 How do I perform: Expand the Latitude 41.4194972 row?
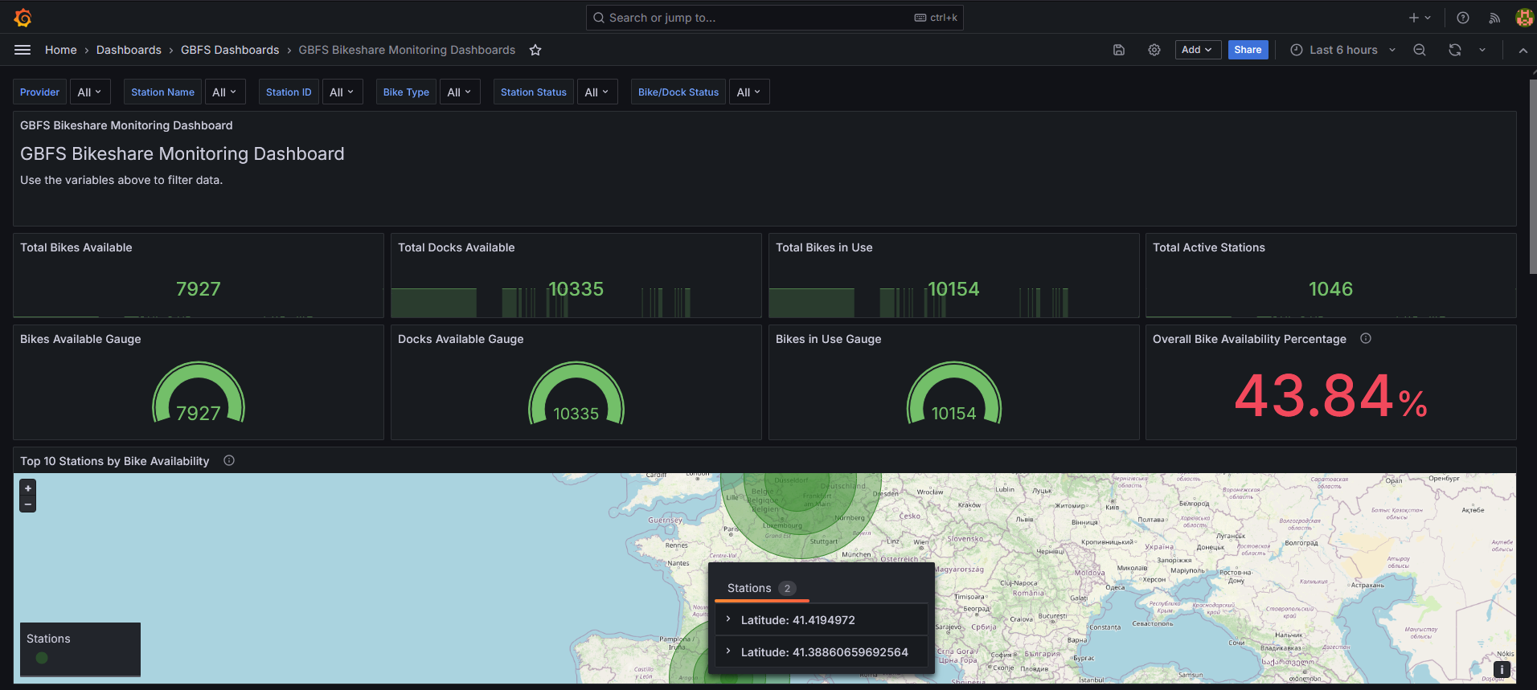click(822, 619)
